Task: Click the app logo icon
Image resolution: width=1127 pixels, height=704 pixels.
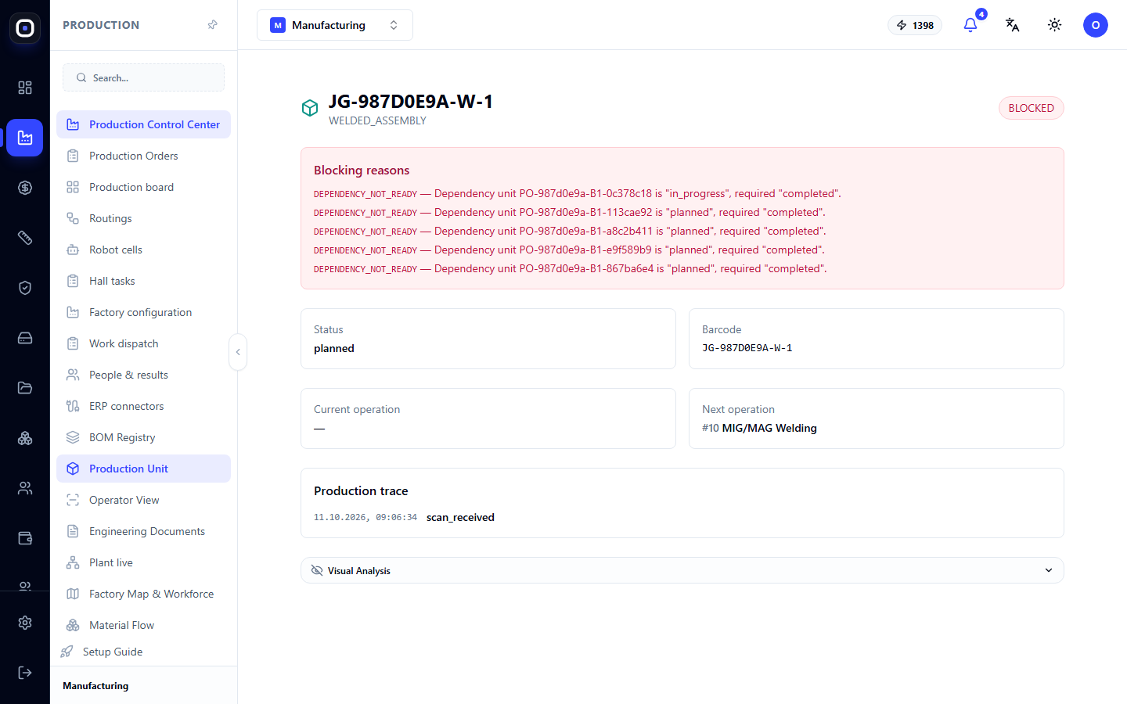Action: point(25,28)
